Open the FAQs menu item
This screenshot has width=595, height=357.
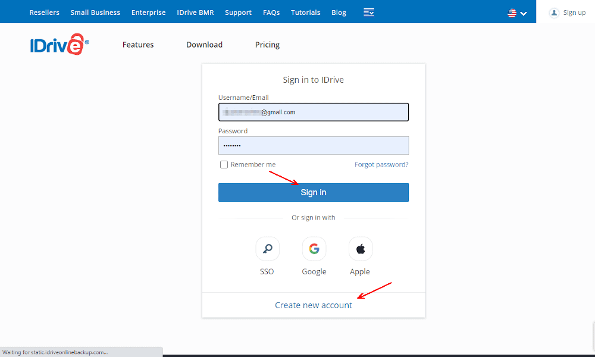(x=271, y=12)
